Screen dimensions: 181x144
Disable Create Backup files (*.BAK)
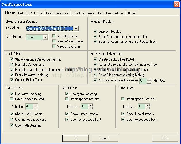tap(95, 59)
